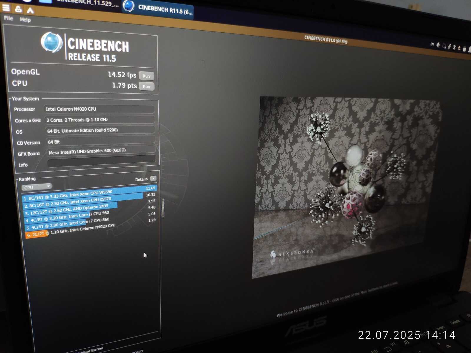This screenshot has height=353, width=471.
Task: Open the File menu
Action: [x=9, y=18]
